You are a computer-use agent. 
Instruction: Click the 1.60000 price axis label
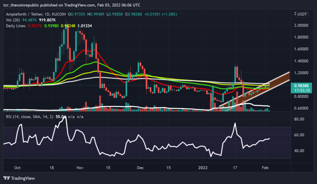[x=301, y=49]
